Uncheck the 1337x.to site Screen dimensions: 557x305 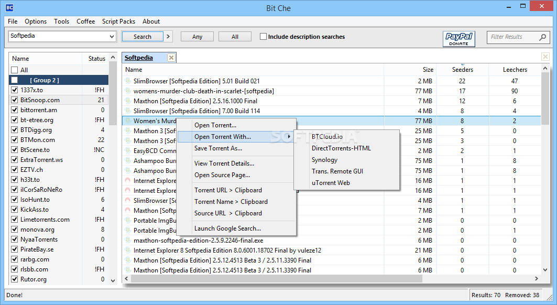click(x=15, y=90)
